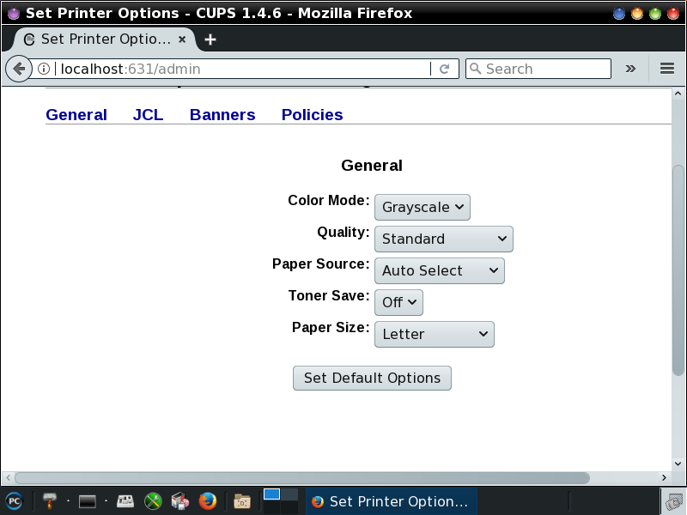Expand the Paper Source dropdown
The image size is (687, 515).
pos(439,270)
